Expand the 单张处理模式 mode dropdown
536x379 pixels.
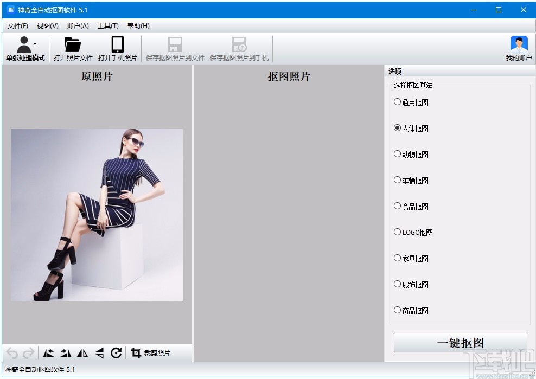coord(35,43)
